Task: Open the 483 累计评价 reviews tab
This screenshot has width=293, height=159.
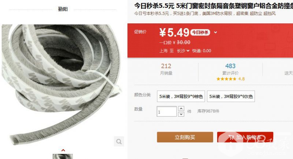Action: coord(230,69)
